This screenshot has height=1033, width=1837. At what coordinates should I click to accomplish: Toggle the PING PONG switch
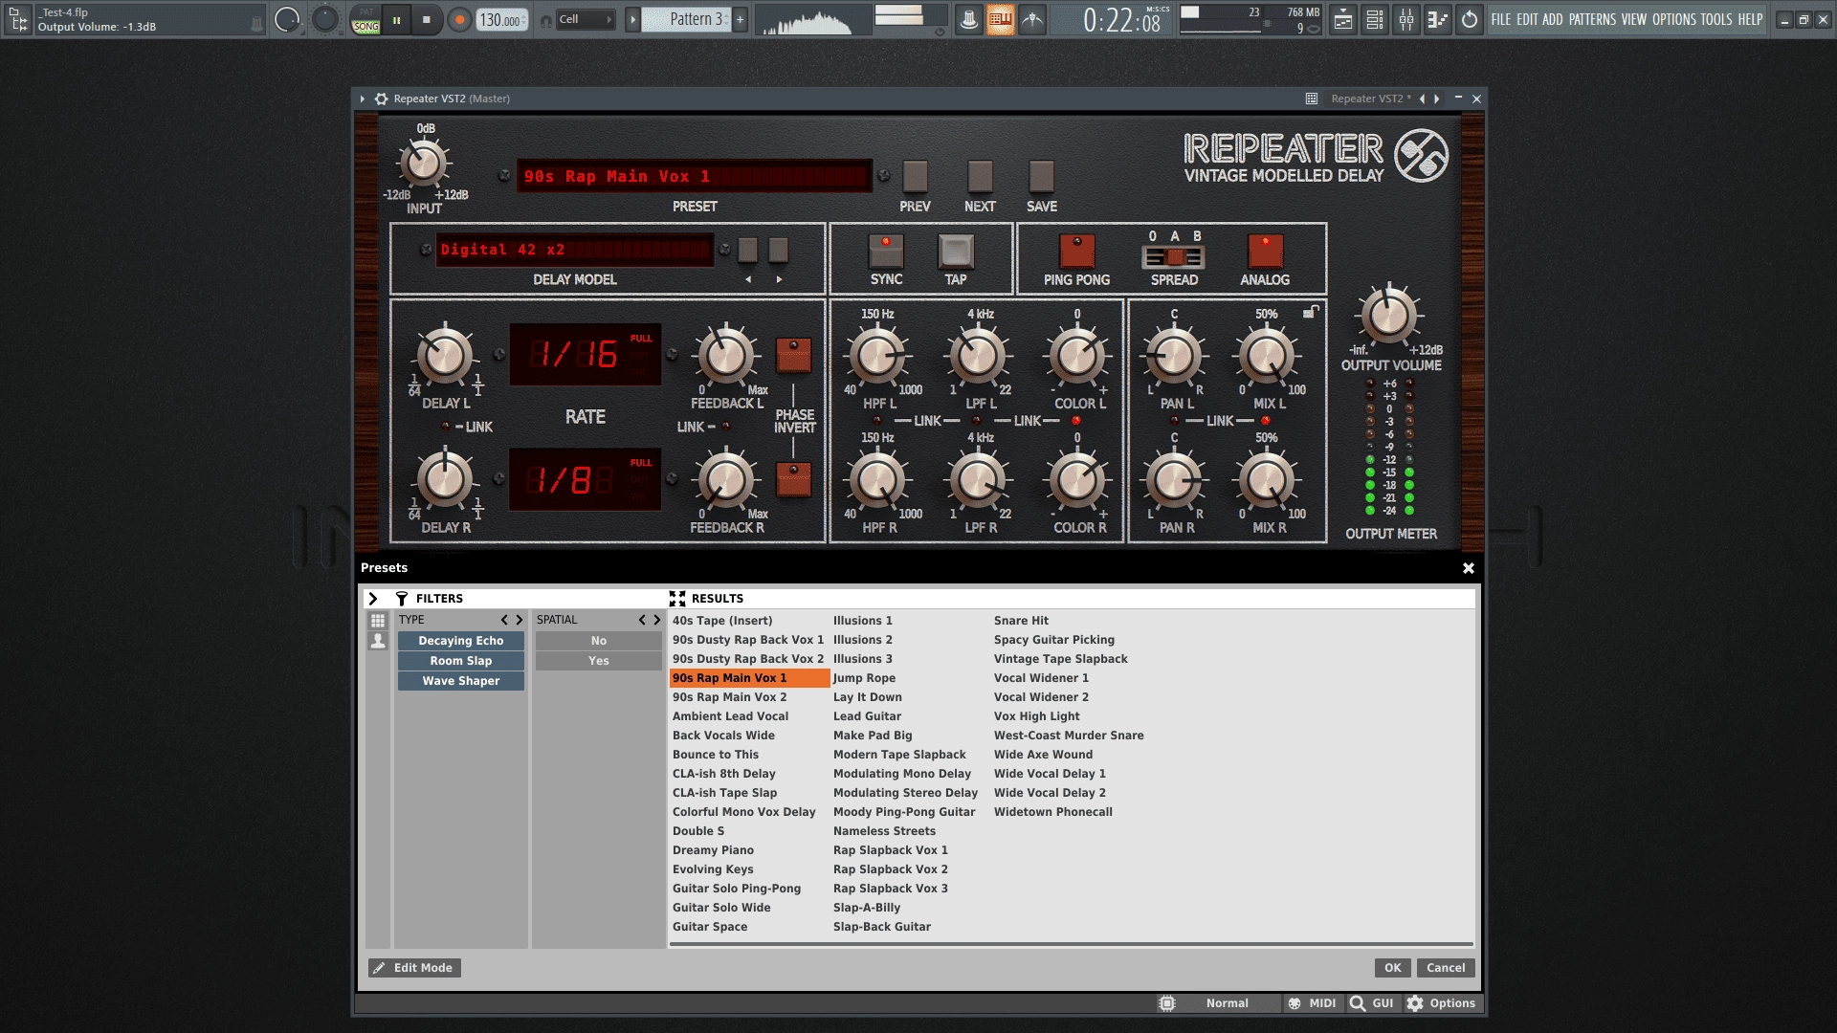1077,251
